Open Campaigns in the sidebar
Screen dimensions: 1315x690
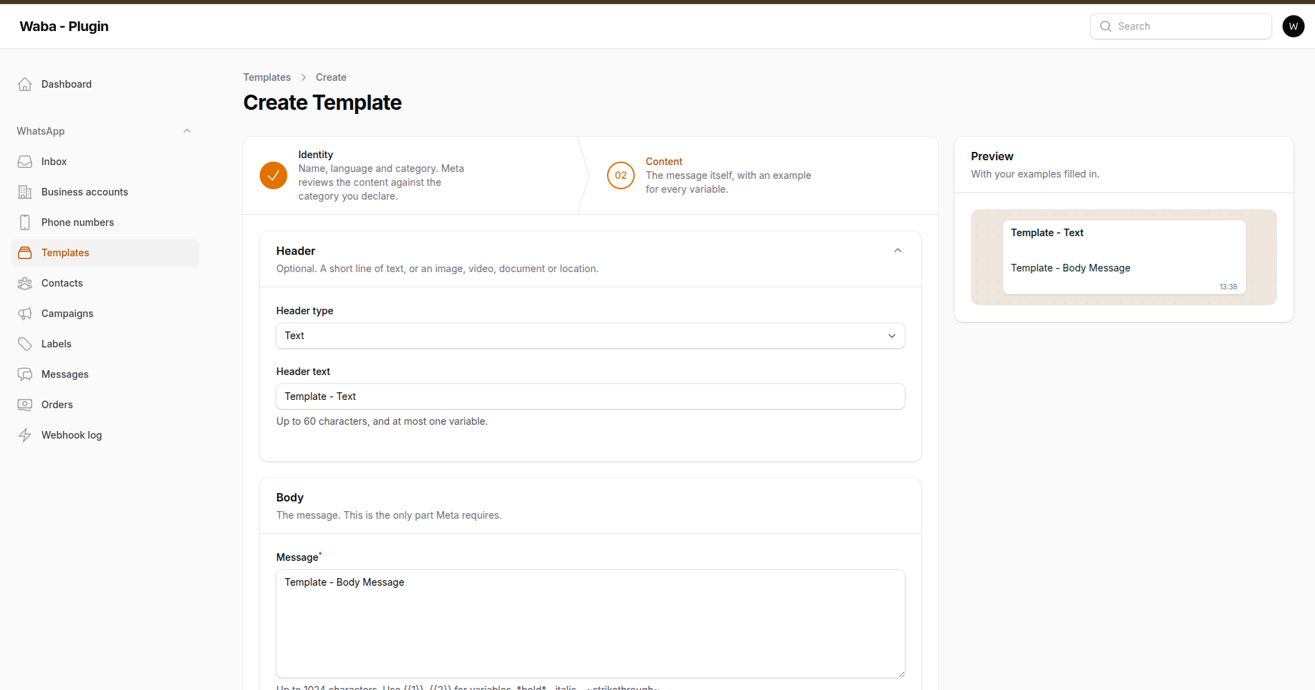[x=106, y=314]
